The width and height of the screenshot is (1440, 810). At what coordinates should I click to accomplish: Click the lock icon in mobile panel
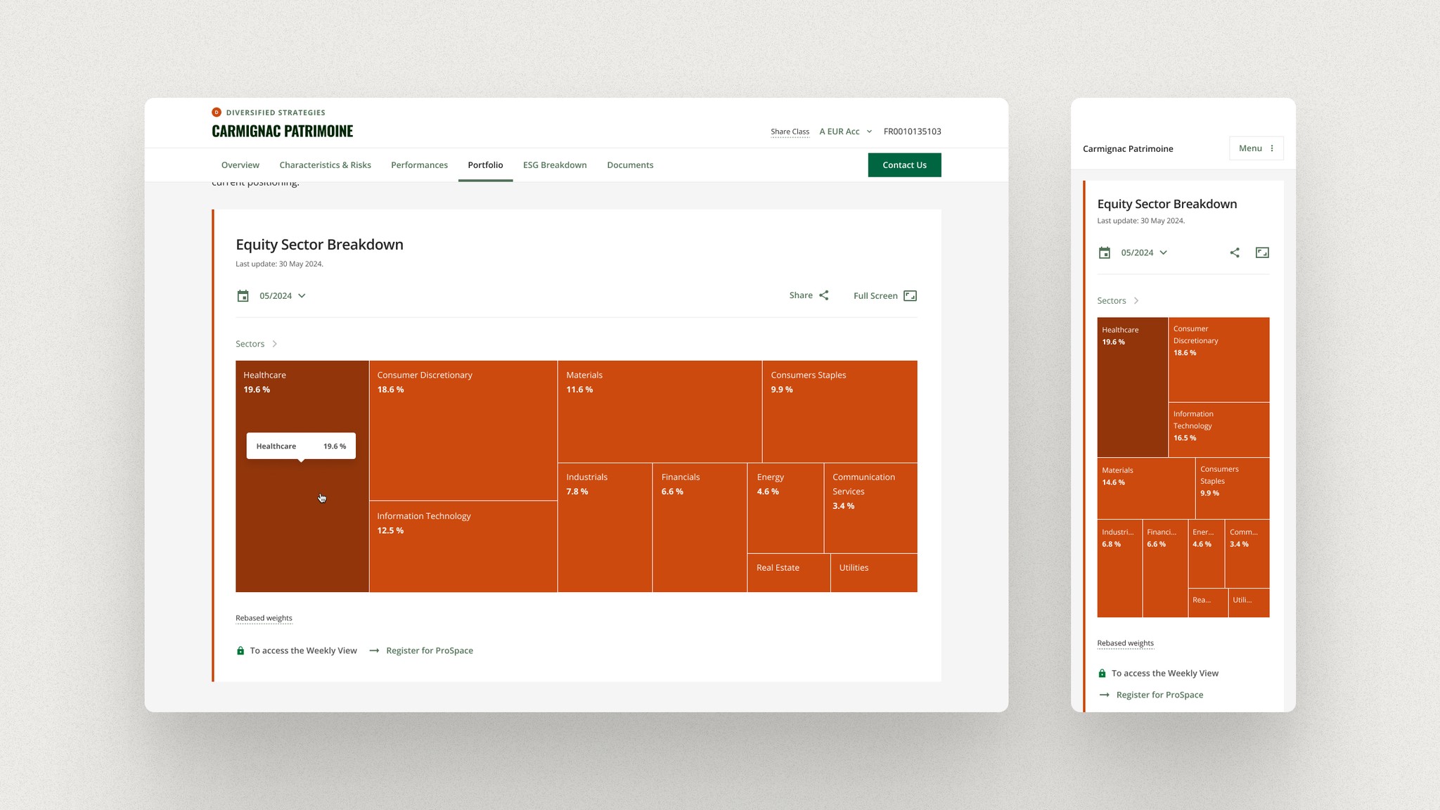point(1102,673)
